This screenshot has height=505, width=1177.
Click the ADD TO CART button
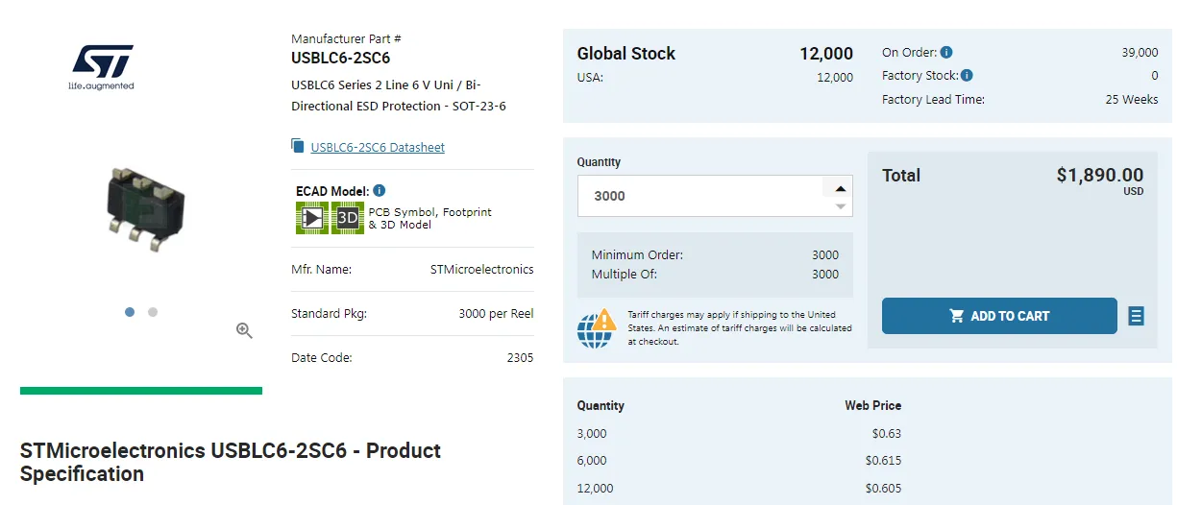[x=999, y=316]
